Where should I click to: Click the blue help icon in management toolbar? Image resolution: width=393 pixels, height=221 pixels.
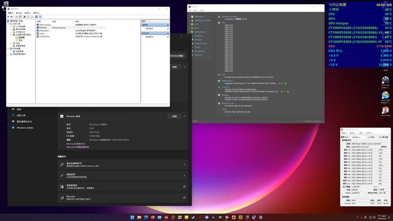click(36, 17)
